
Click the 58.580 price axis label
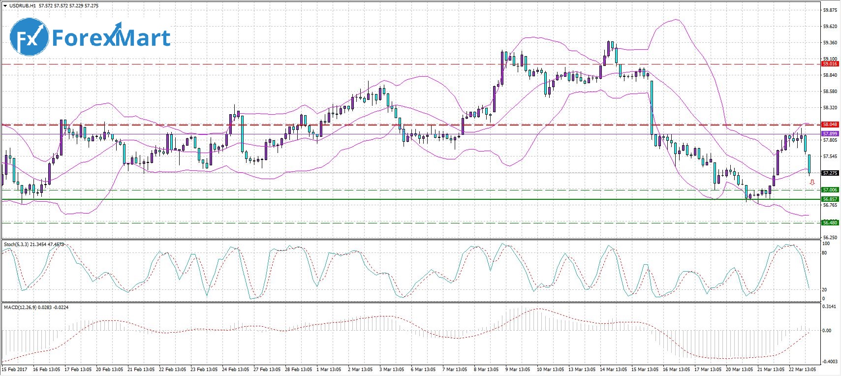pyautogui.click(x=830, y=92)
